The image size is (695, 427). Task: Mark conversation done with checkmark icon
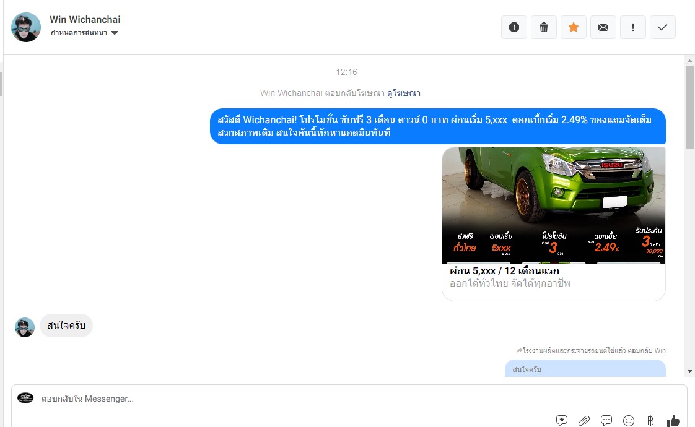(662, 27)
